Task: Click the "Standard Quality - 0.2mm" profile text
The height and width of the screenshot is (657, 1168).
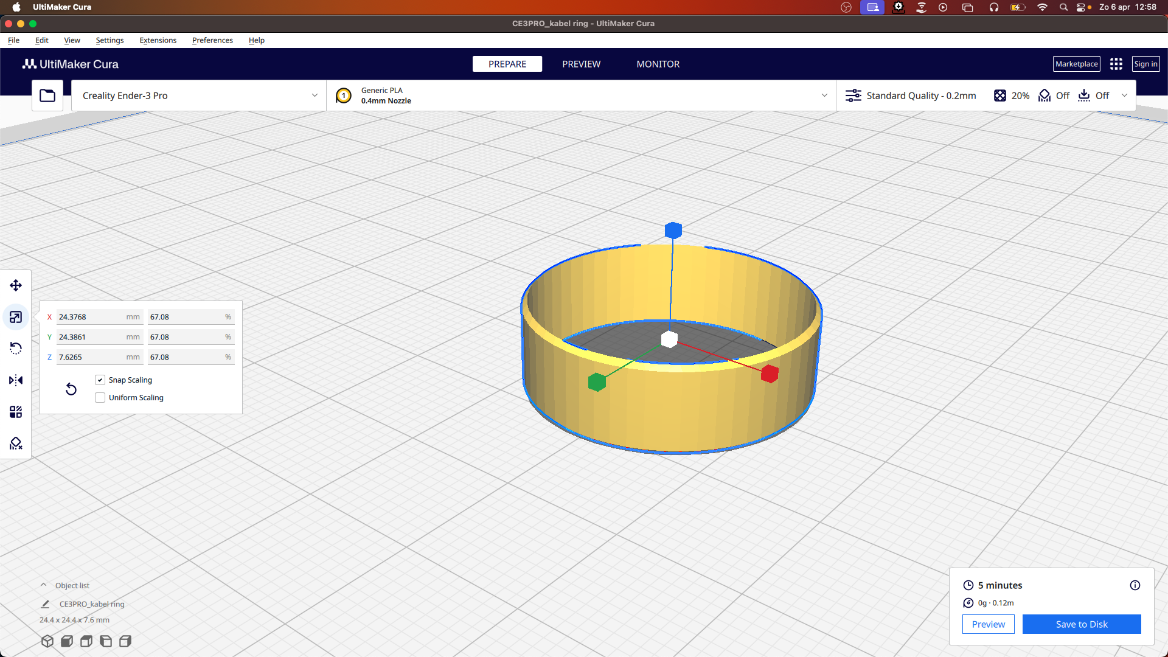Action: (921, 96)
